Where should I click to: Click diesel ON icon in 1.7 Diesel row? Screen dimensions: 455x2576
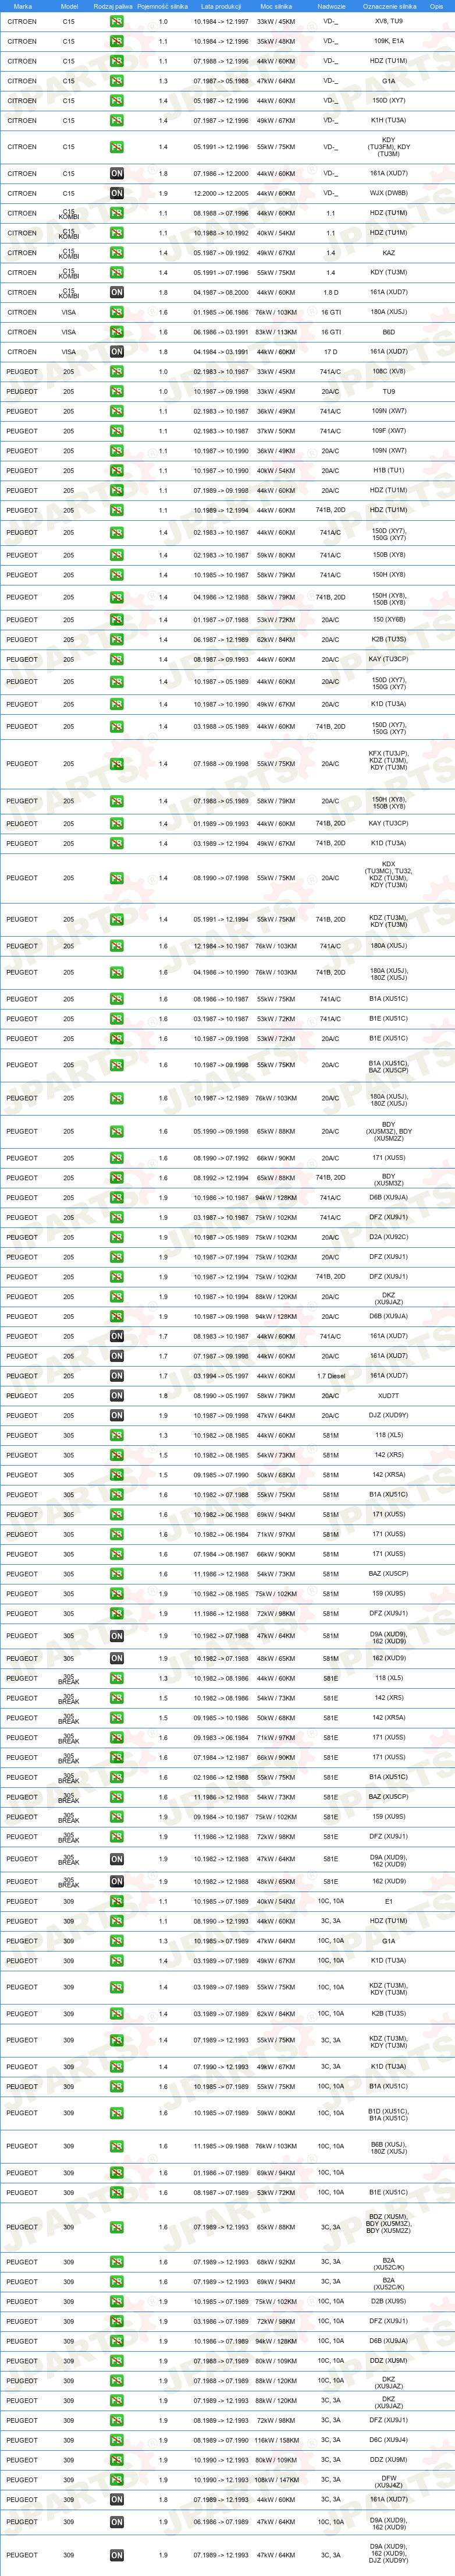point(117,1376)
